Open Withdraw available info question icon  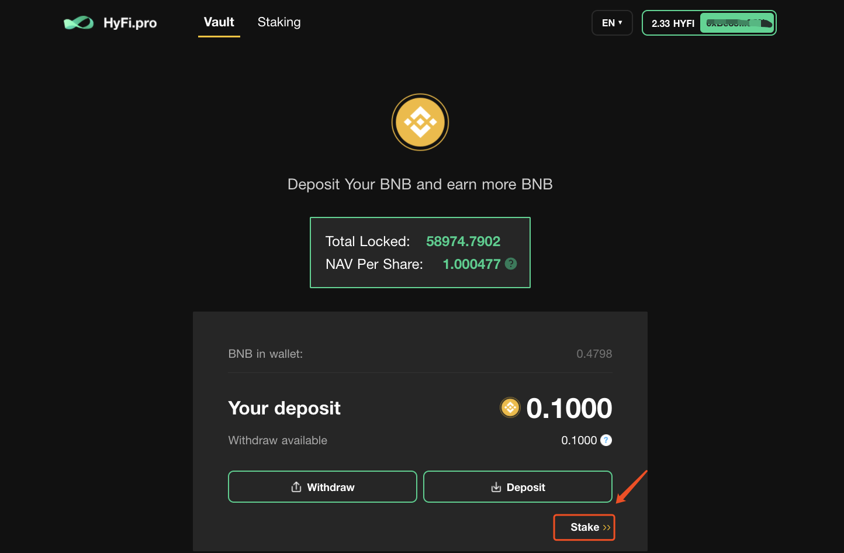[x=606, y=440]
